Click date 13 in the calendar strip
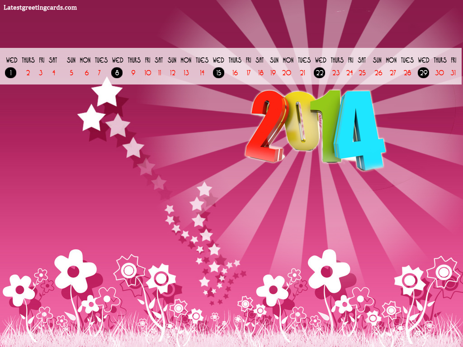 186,73
